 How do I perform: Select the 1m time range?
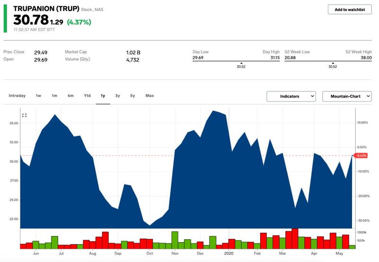(54, 96)
